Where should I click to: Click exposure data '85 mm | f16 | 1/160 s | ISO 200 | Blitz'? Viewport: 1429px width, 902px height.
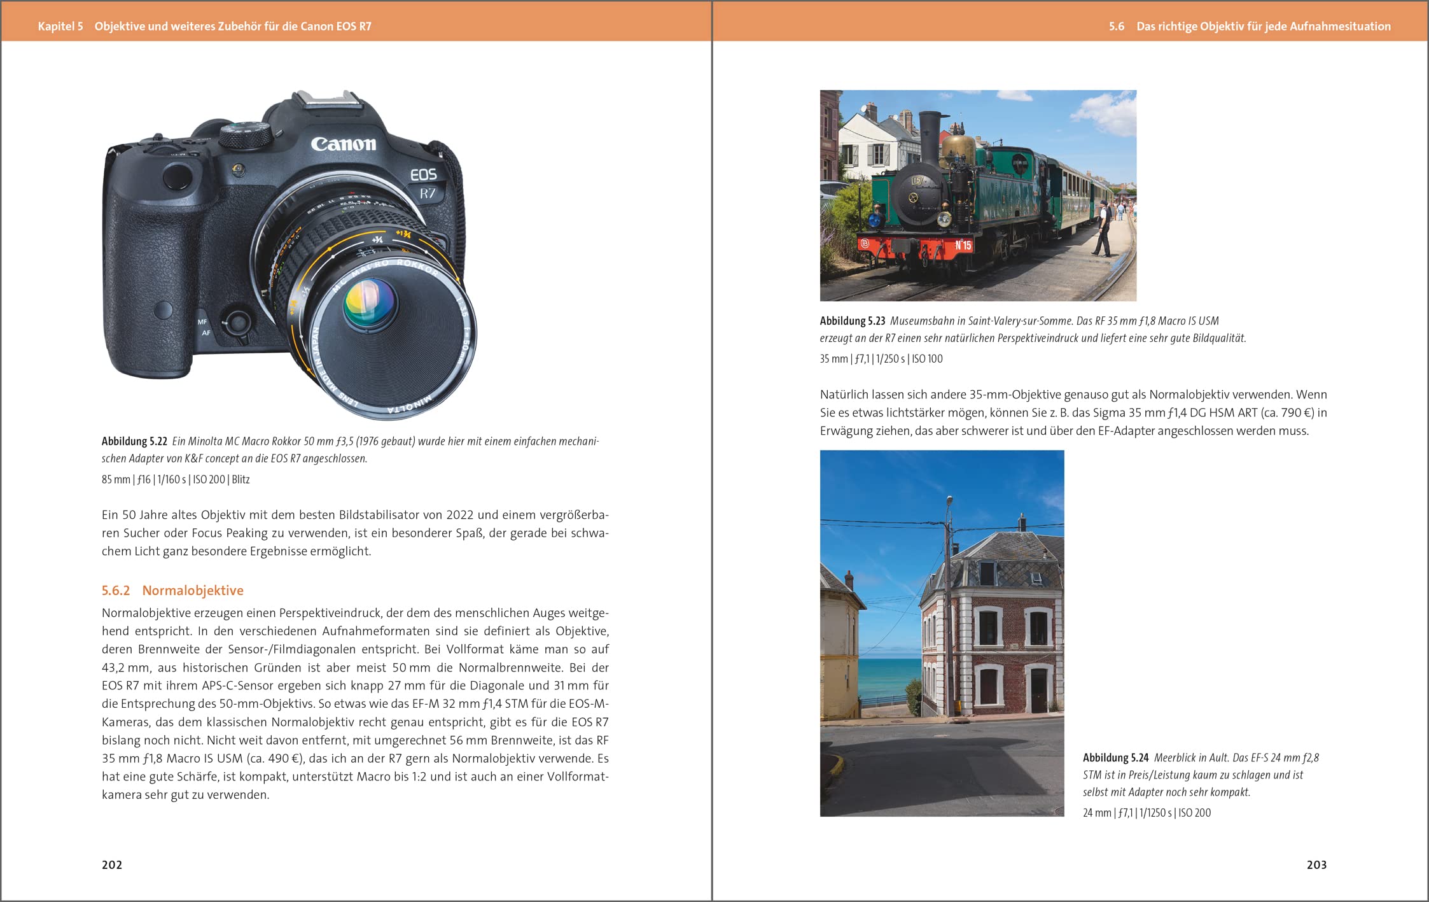(176, 479)
